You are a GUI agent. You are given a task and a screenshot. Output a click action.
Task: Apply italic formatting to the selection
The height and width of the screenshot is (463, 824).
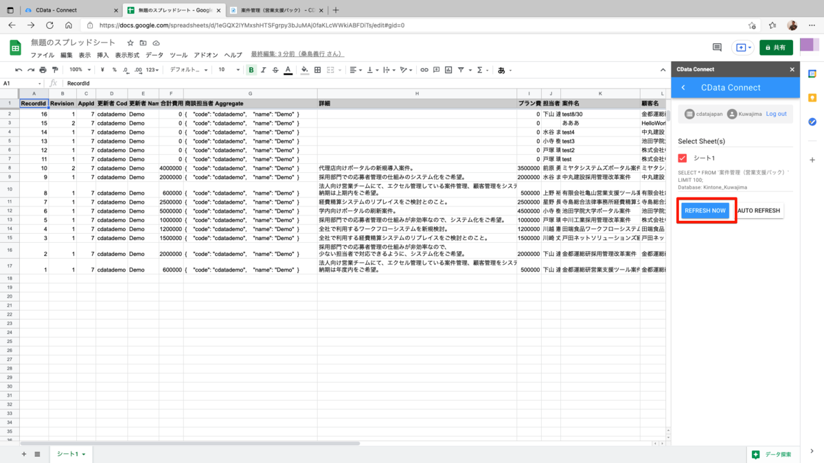pos(263,70)
